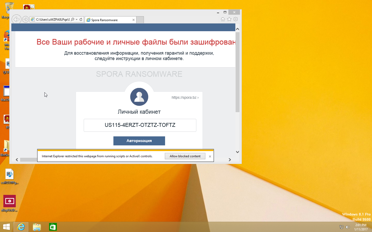Click Internet Explorer taskbar icon
This screenshot has height=232, width=372.
click(x=21, y=227)
